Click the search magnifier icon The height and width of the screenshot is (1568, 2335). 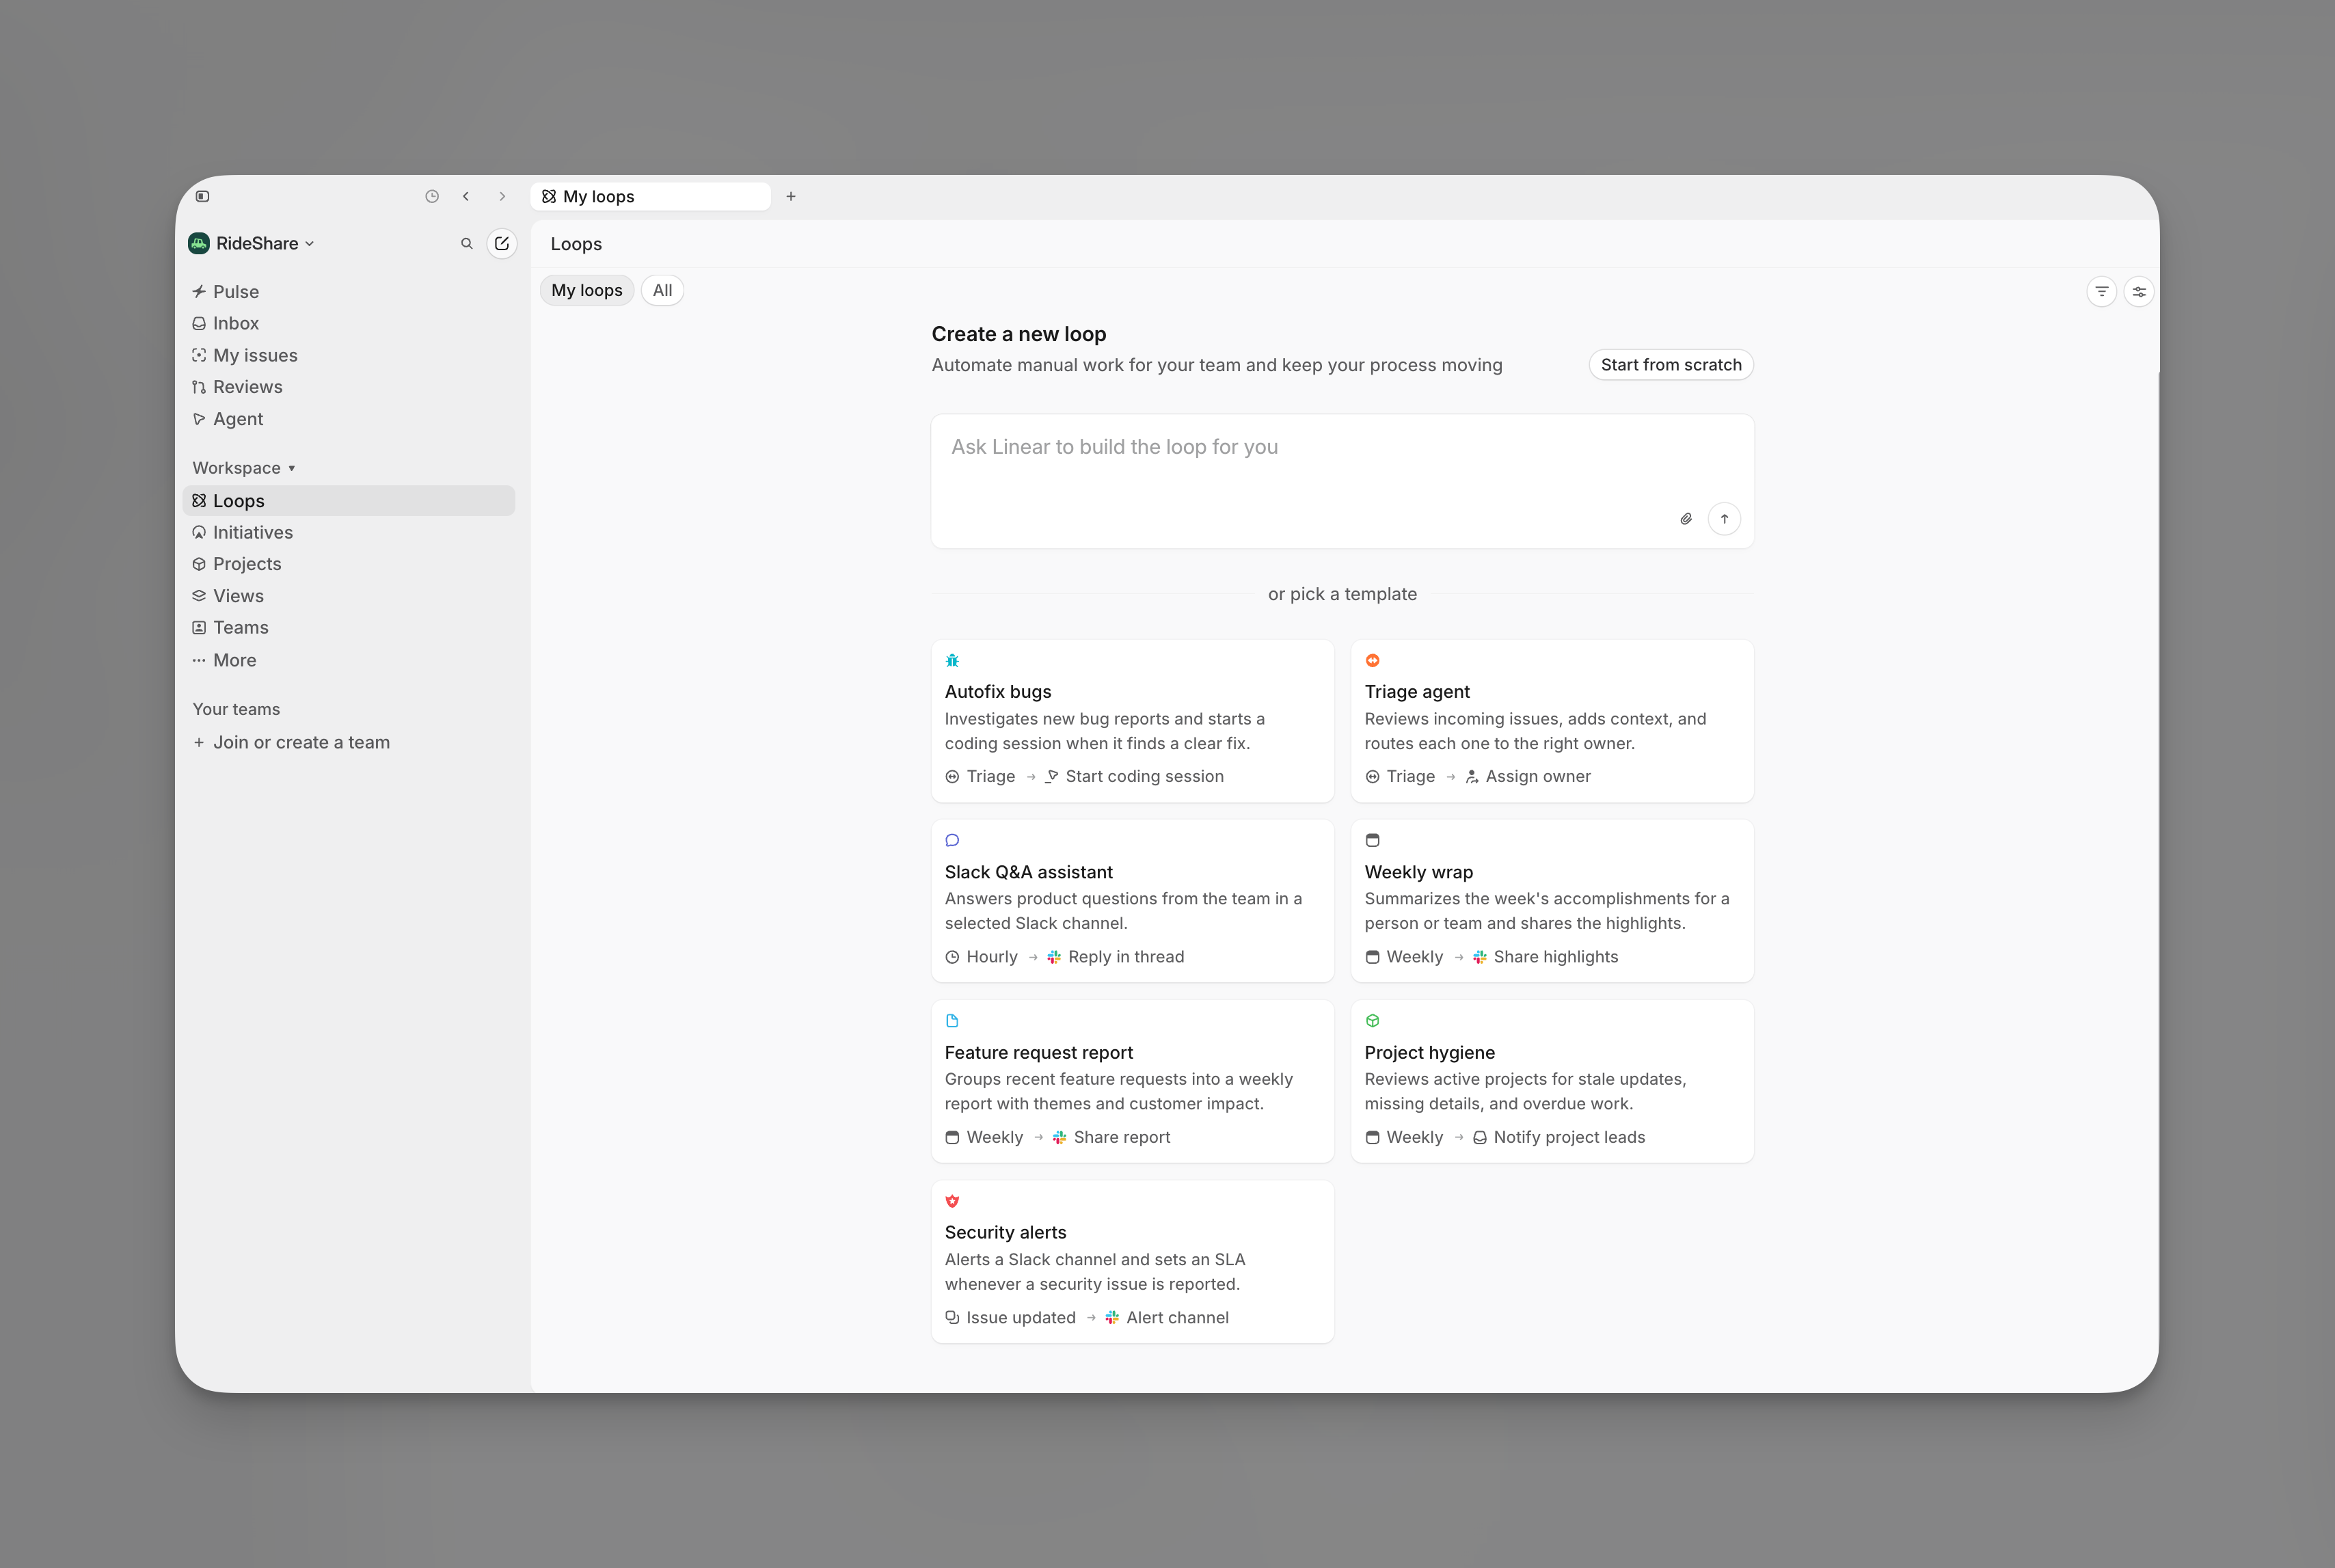pos(466,243)
